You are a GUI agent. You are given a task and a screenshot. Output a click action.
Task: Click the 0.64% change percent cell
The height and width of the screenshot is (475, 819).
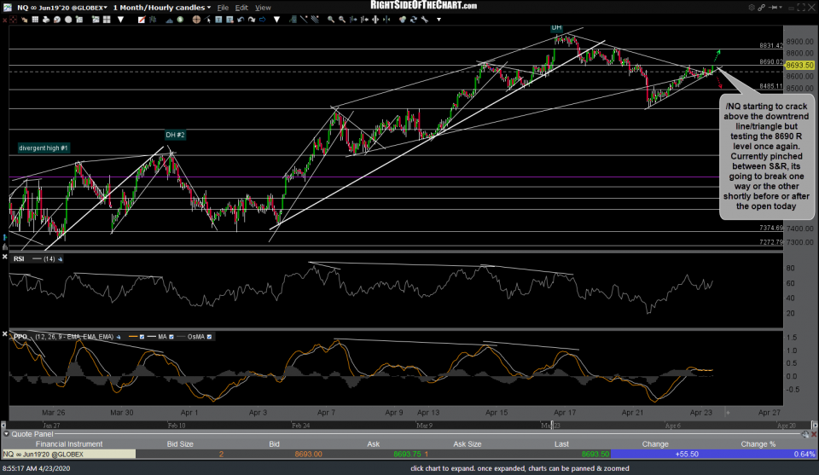[x=804, y=455]
